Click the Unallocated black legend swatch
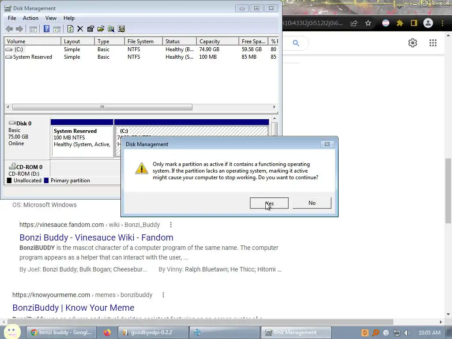452x339 pixels. tap(9, 181)
